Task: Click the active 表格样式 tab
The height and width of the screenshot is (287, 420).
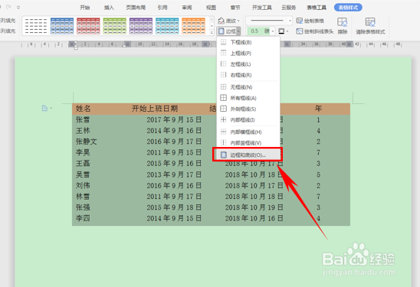Action: (x=348, y=8)
